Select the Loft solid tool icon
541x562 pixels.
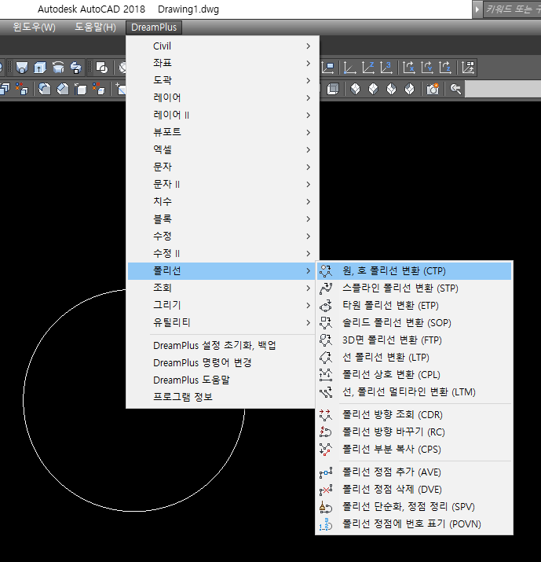(x=22, y=68)
